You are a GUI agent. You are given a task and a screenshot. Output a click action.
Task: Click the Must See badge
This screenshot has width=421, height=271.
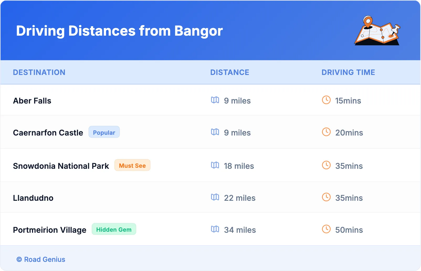[132, 165]
